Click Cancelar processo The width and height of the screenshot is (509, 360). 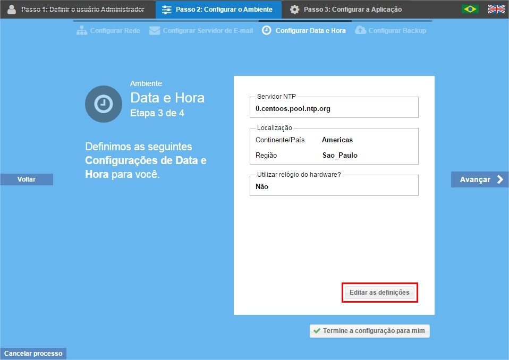33,354
